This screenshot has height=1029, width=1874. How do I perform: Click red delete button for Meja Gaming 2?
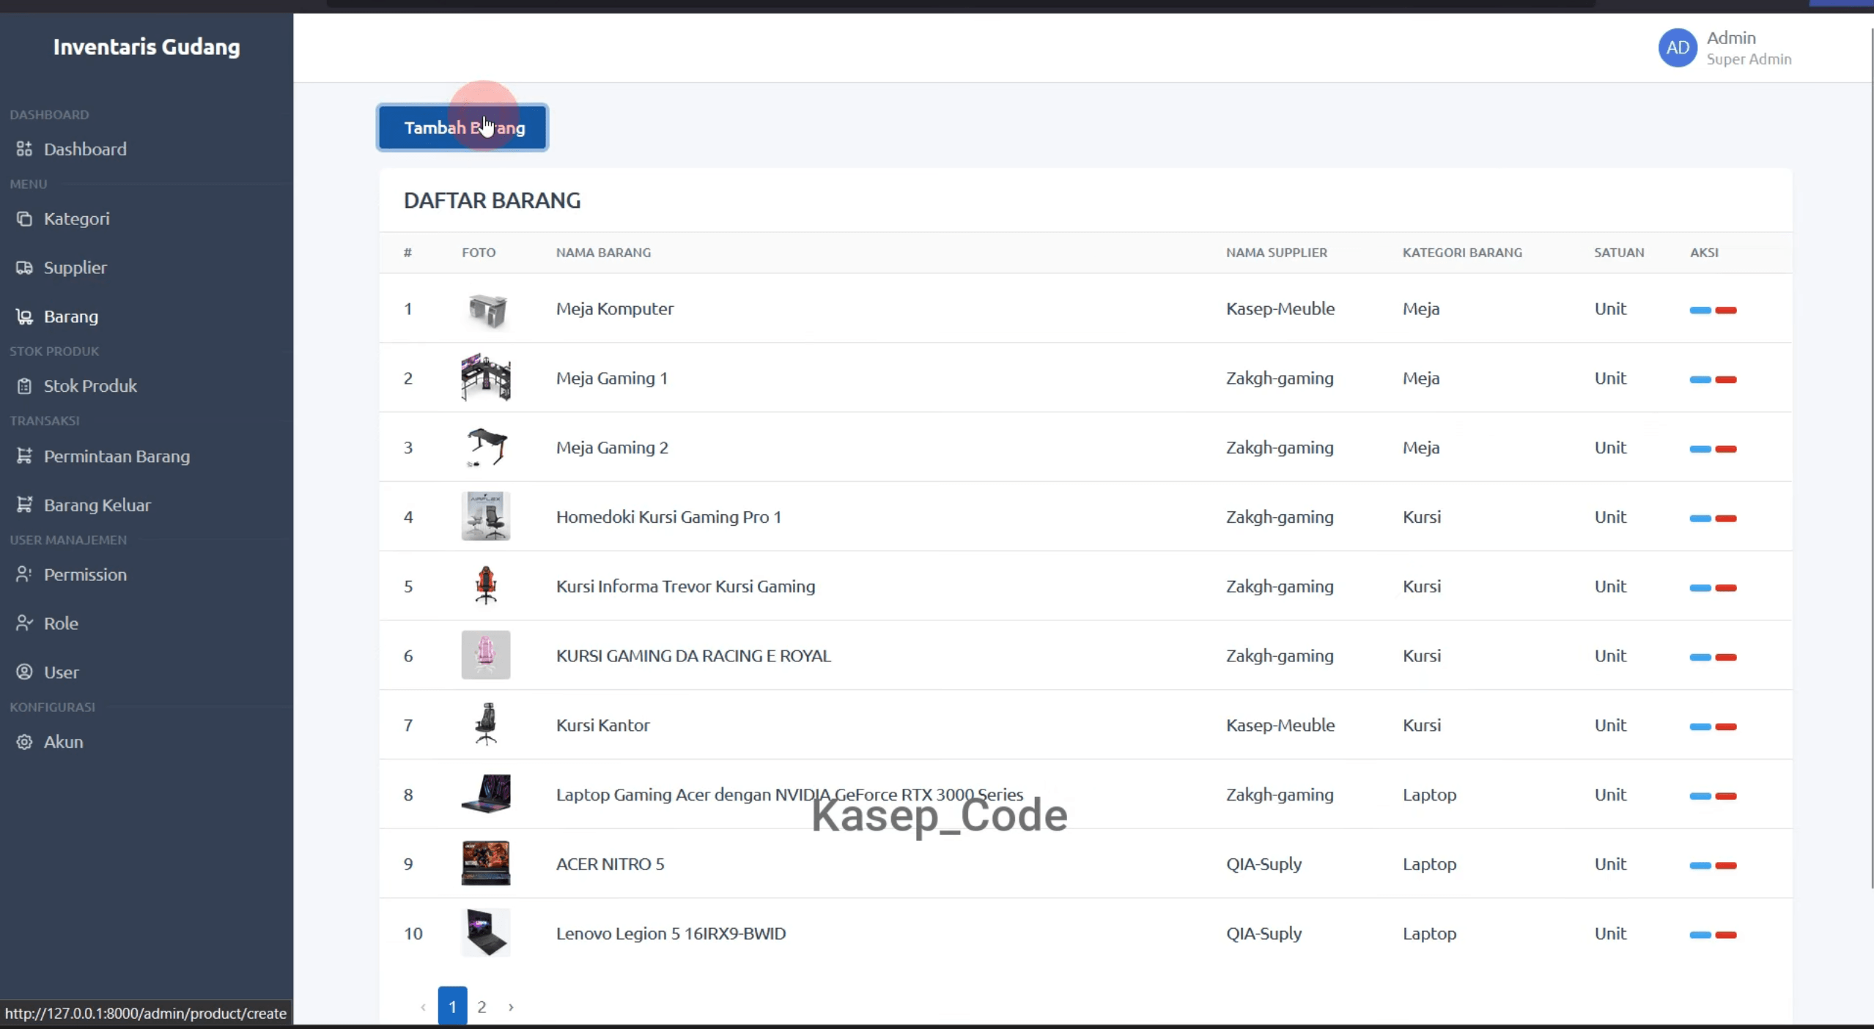pyautogui.click(x=1726, y=449)
